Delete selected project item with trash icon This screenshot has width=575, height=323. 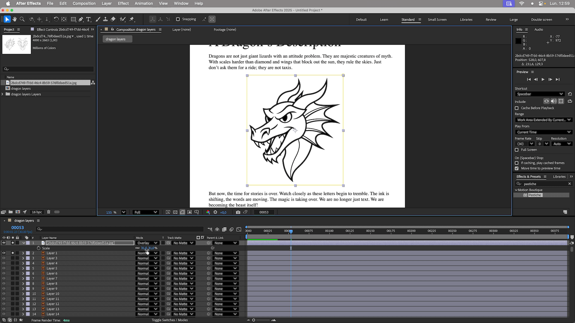(x=49, y=212)
